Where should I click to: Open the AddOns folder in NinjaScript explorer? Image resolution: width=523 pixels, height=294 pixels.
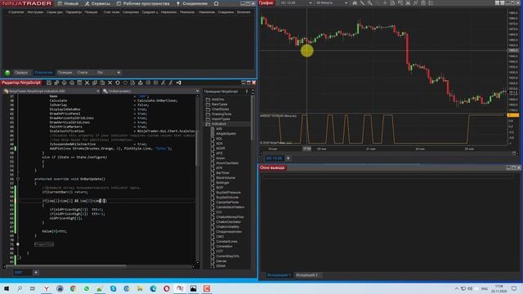pyautogui.click(x=218, y=100)
